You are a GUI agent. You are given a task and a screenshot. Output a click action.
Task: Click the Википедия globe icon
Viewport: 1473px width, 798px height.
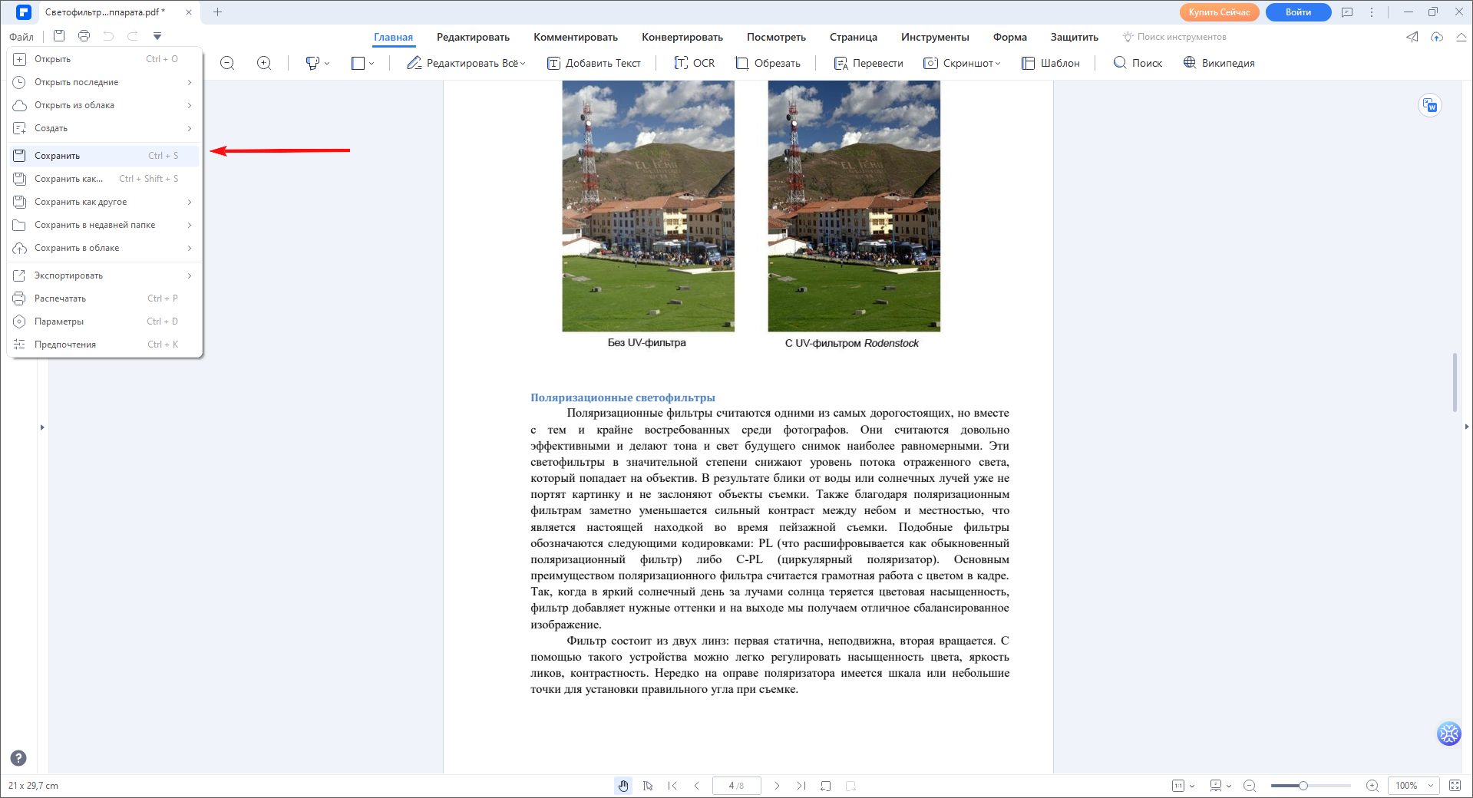click(x=1190, y=63)
